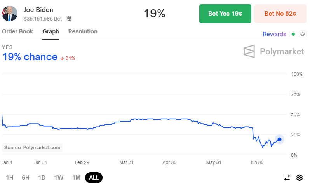This screenshot has height=185, width=310.
Task: Click the Bet Yes 19¢ button
Action: [225, 14]
